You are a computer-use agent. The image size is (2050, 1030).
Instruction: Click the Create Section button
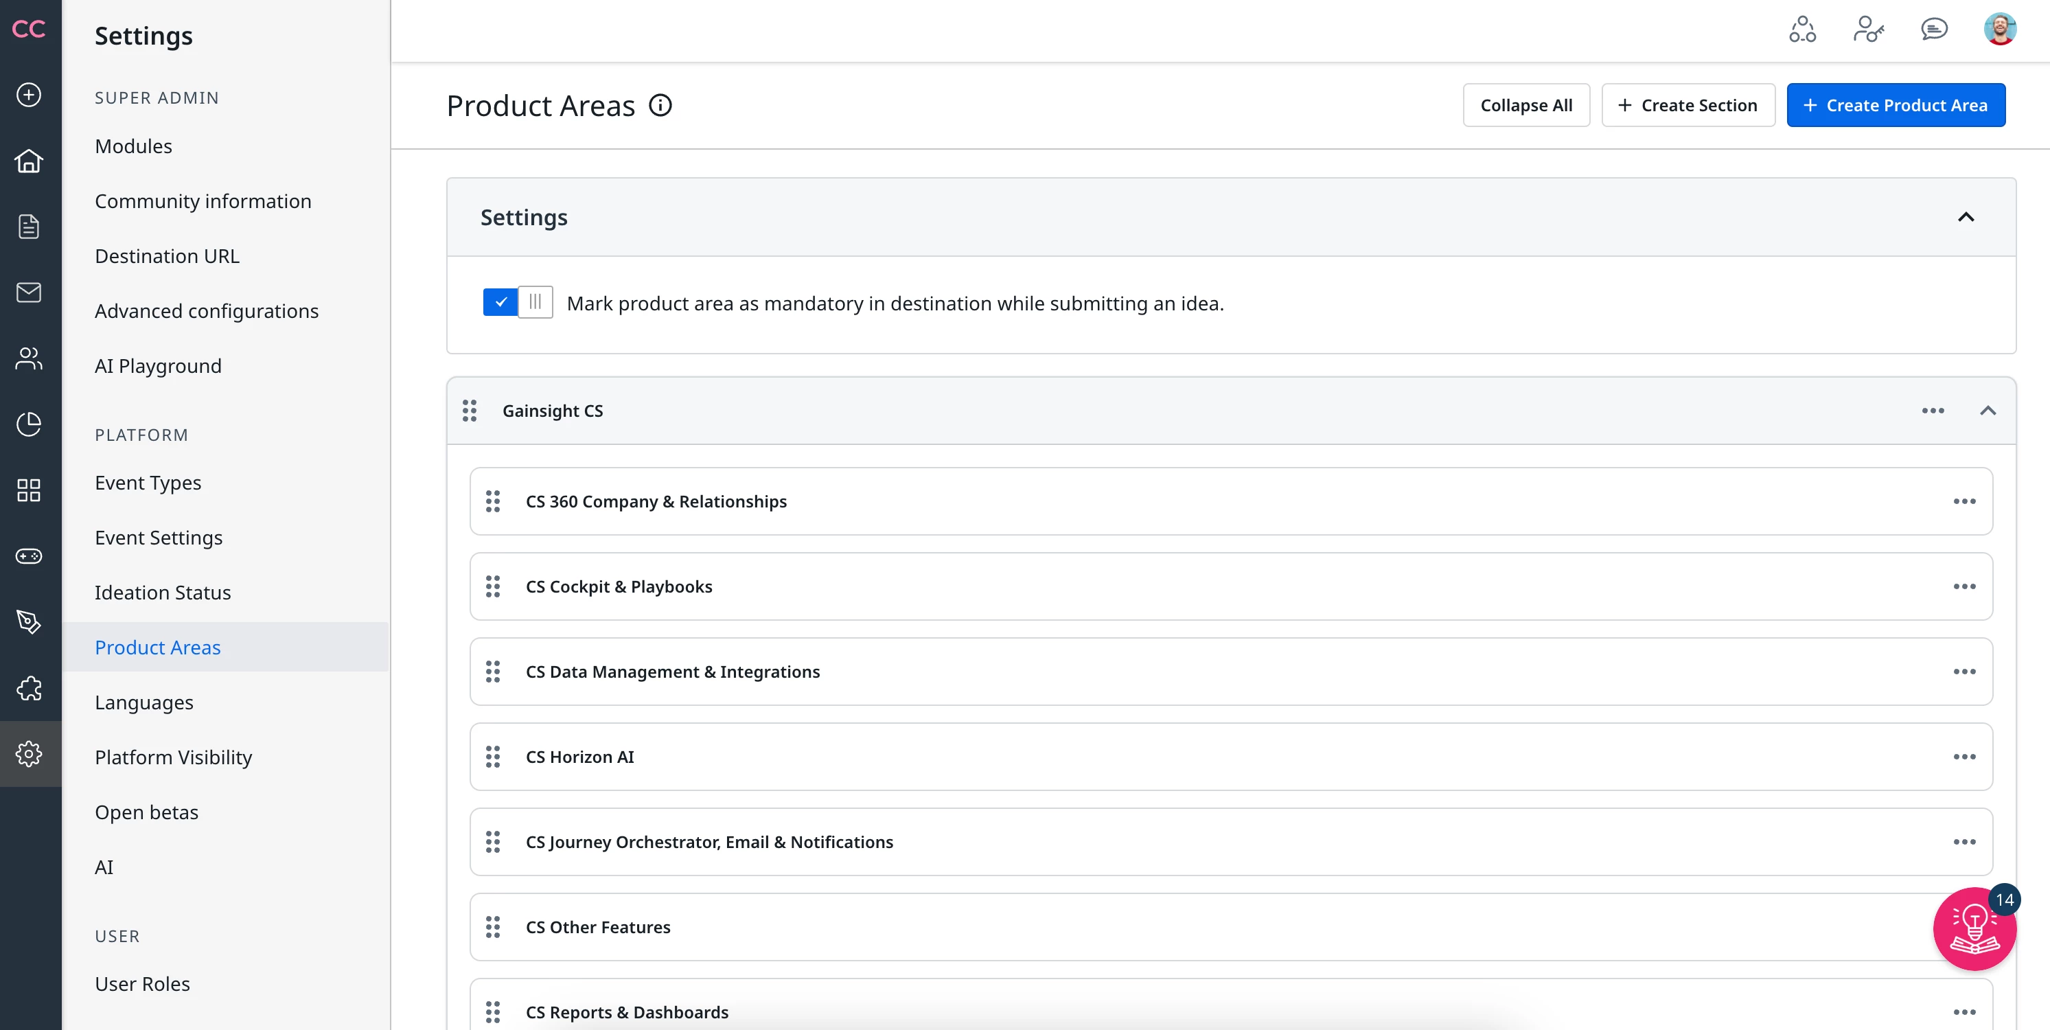pyautogui.click(x=1688, y=105)
